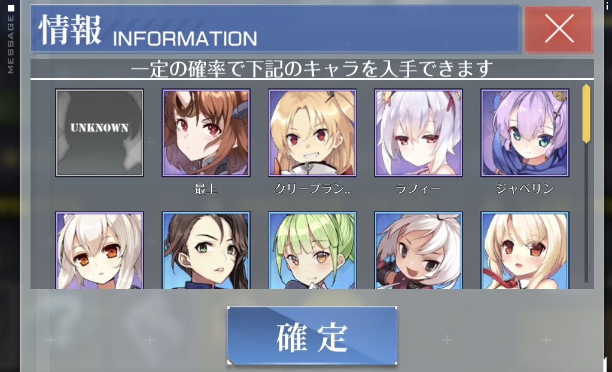The height and width of the screenshot is (372, 612).
Task: Choose the blonde character with red ribbon
Action: 525,250
